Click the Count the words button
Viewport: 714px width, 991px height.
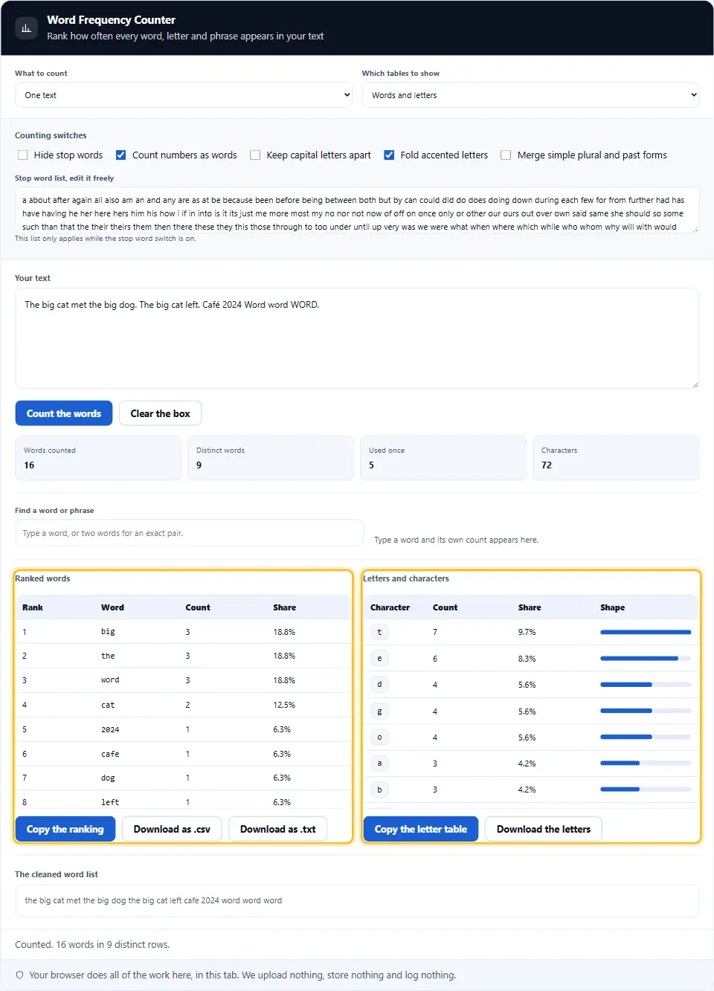(x=64, y=413)
